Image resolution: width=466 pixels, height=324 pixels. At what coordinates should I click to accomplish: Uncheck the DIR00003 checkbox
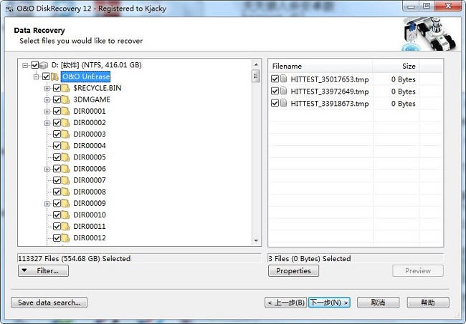[57, 134]
